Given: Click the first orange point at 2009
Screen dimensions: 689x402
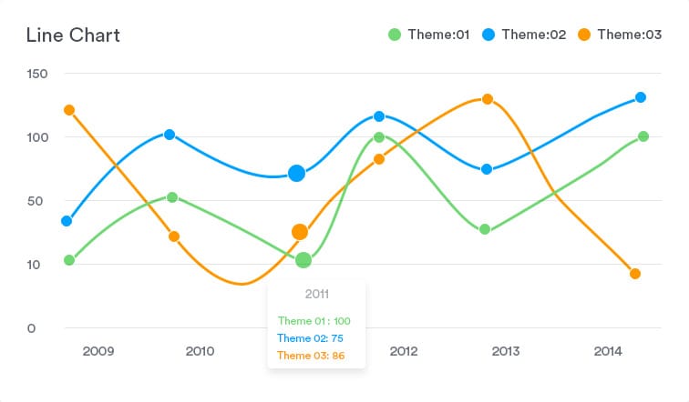Looking at the screenshot, I should pos(69,110).
